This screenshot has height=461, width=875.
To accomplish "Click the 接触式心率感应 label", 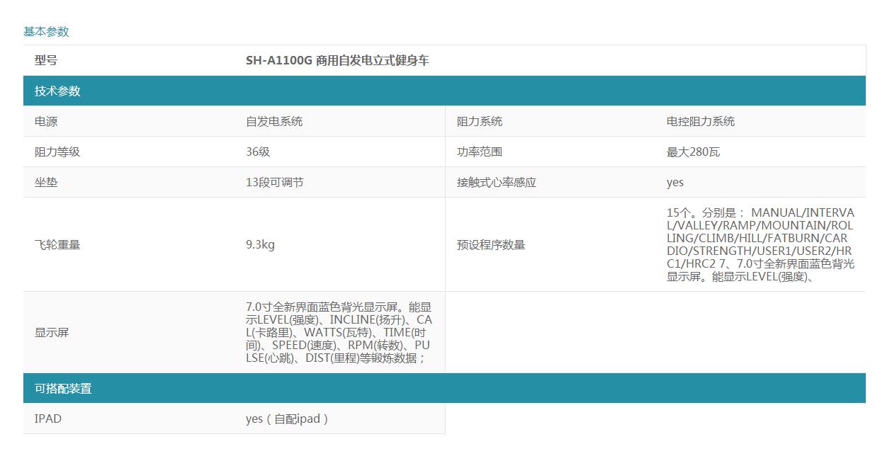I will 496,182.
